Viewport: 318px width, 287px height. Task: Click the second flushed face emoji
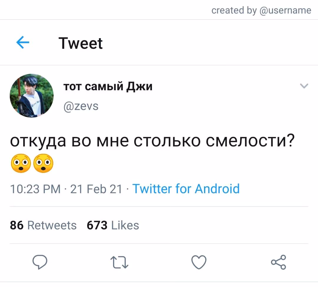tap(43, 163)
